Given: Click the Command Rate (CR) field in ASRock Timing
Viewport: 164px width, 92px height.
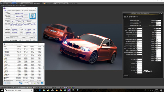Looking at the screenshot, I should pyautogui.click(x=139, y=36).
